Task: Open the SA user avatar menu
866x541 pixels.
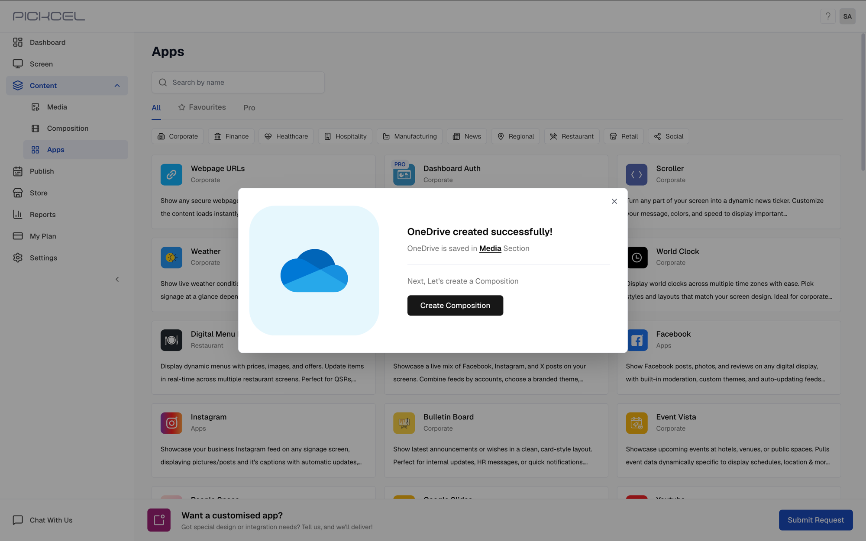Action: click(847, 16)
